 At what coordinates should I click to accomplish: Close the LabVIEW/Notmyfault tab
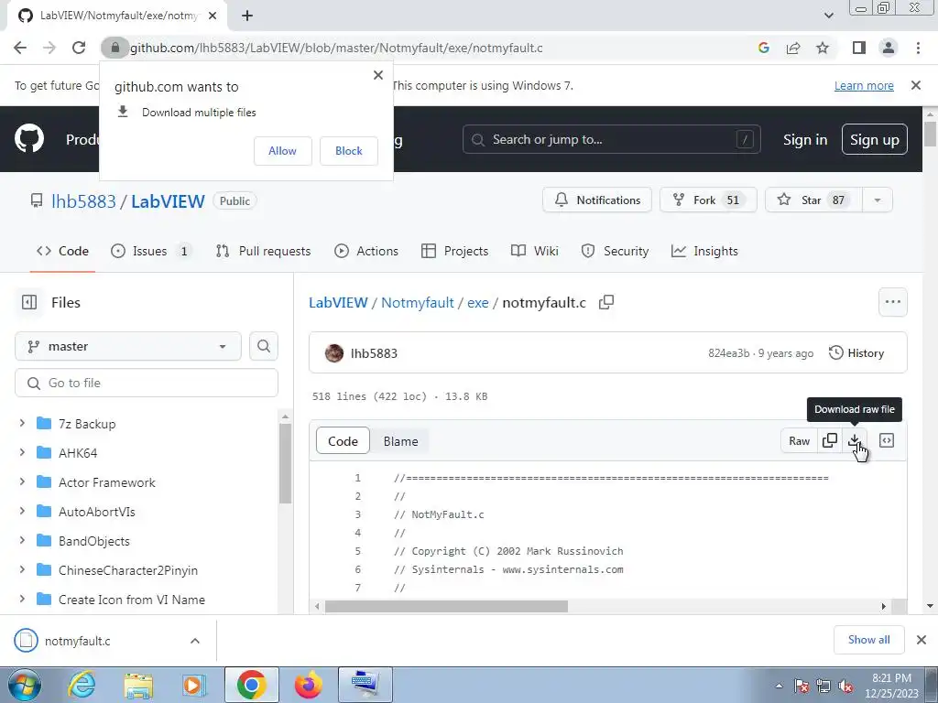click(213, 16)
